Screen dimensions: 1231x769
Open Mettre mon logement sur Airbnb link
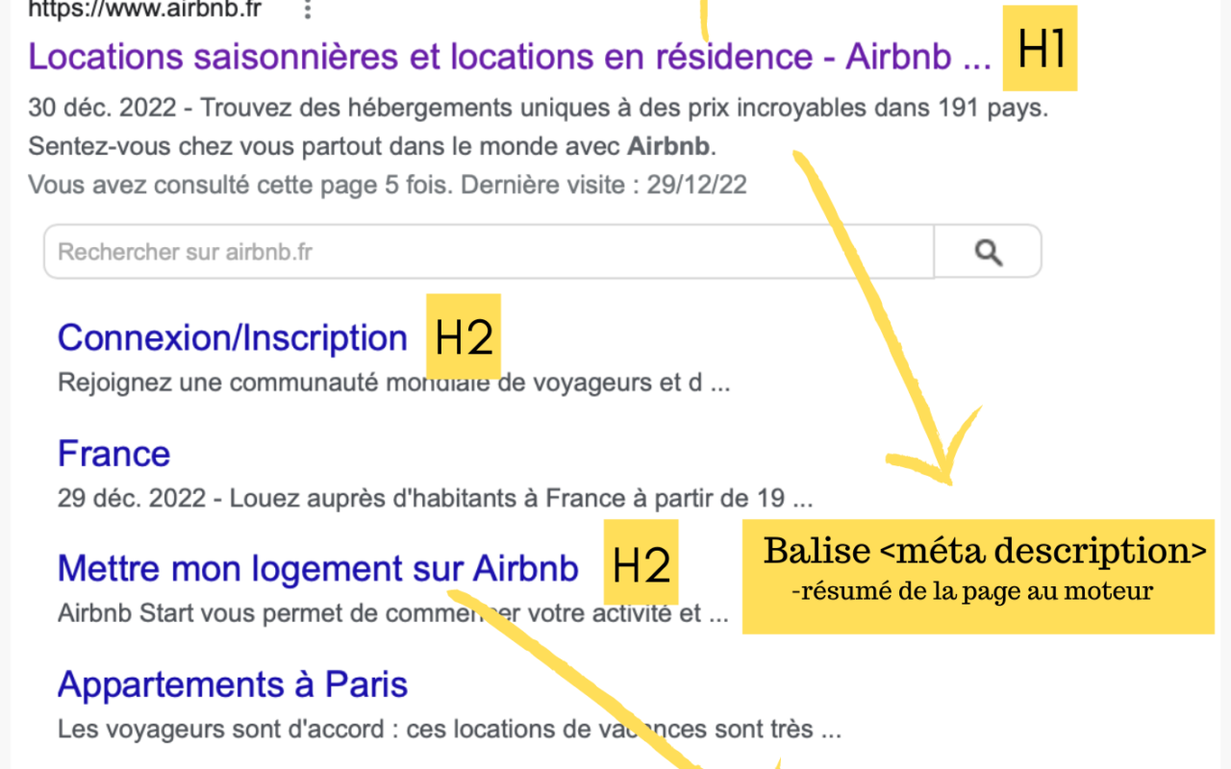[x=318, y=568]
